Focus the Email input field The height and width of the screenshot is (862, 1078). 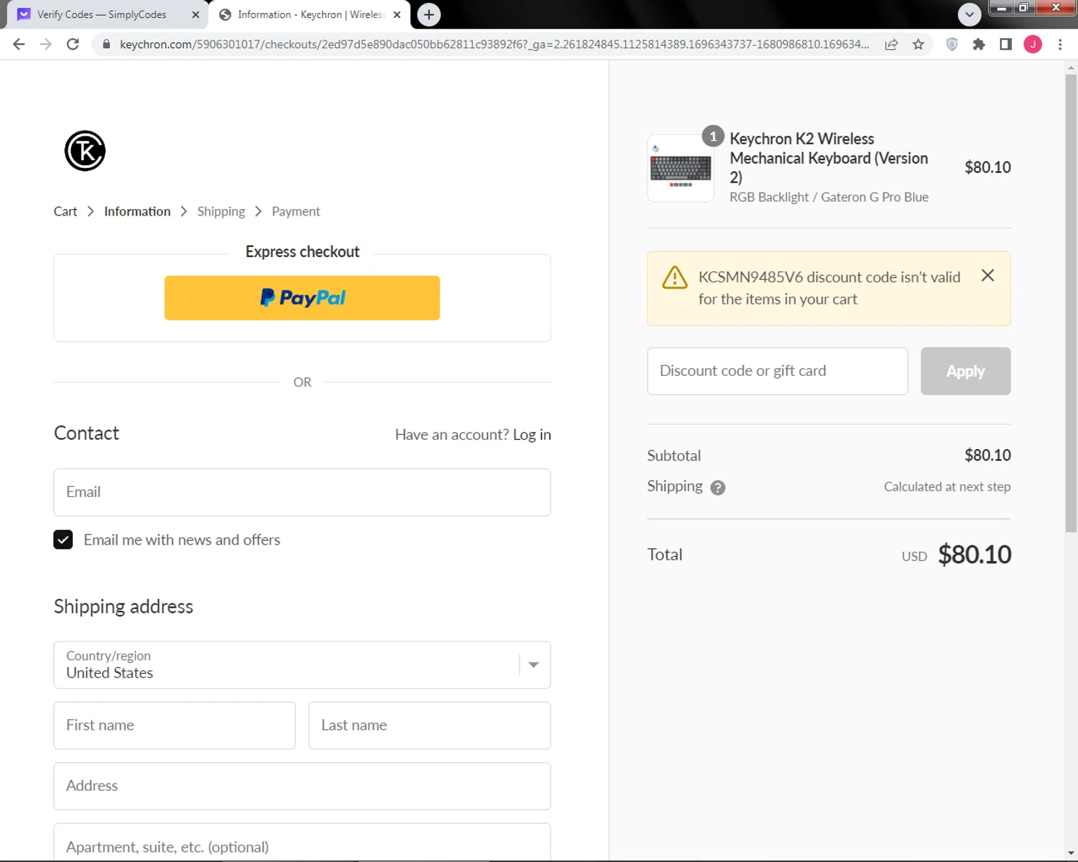coord(302,493)
